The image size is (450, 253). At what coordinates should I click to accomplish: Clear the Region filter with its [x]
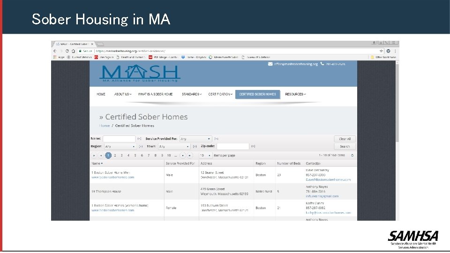(141, 147)
